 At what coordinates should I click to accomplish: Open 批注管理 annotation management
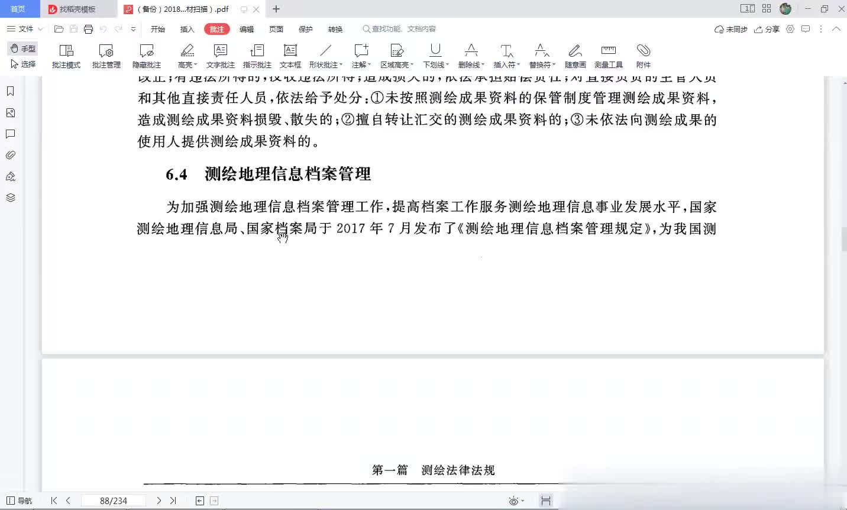pos(106,56)
